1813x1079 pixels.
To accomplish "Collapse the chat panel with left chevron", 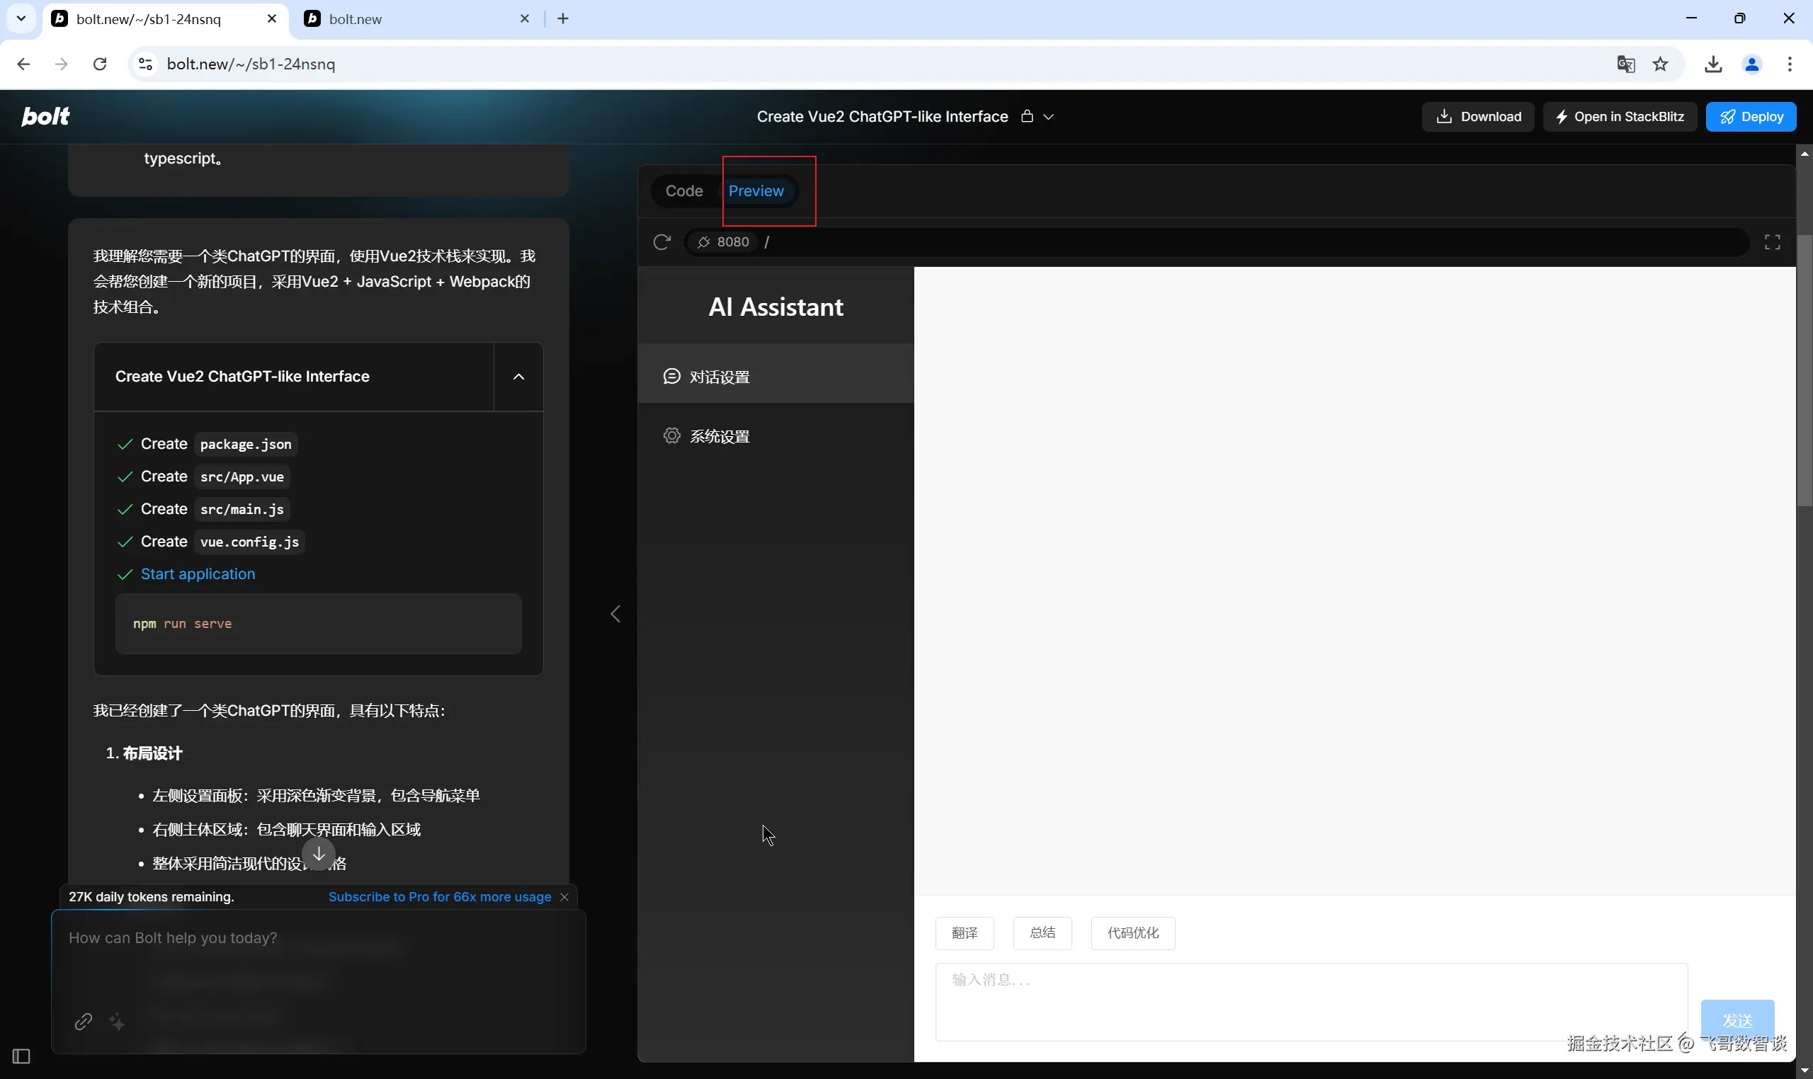I will point(615,614).
